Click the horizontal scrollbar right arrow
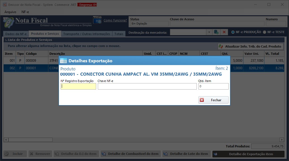289x161 pixels. click(281, 140)
